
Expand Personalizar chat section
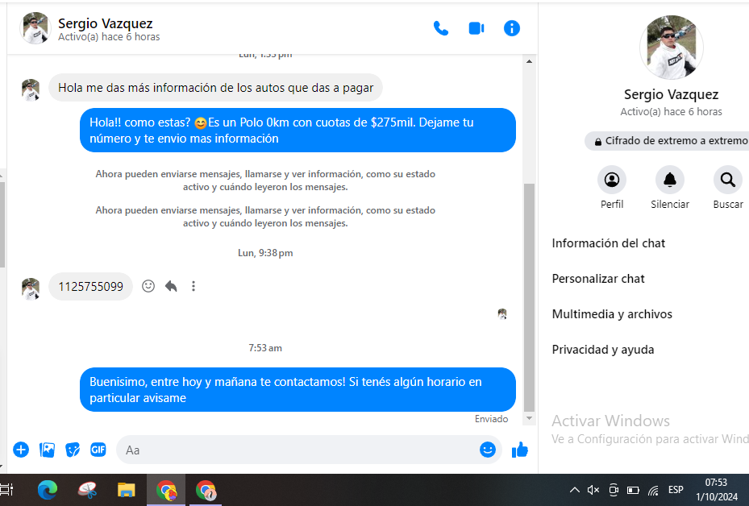coord(598,279)
